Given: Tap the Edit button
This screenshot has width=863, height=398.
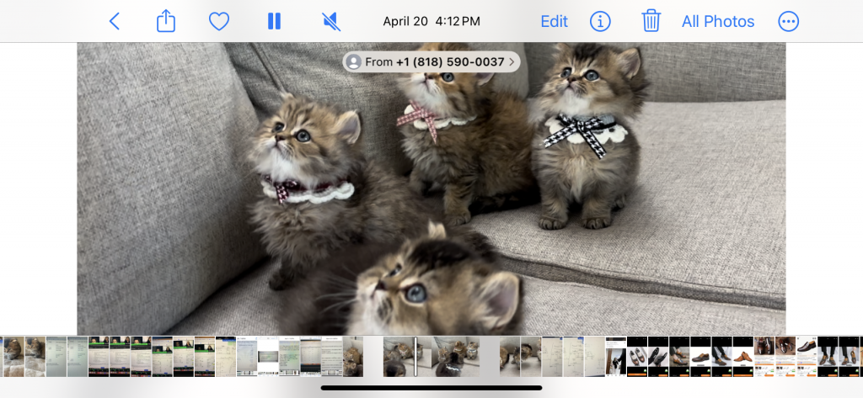Looking at the screenshot, I should [x=554, y=22].
